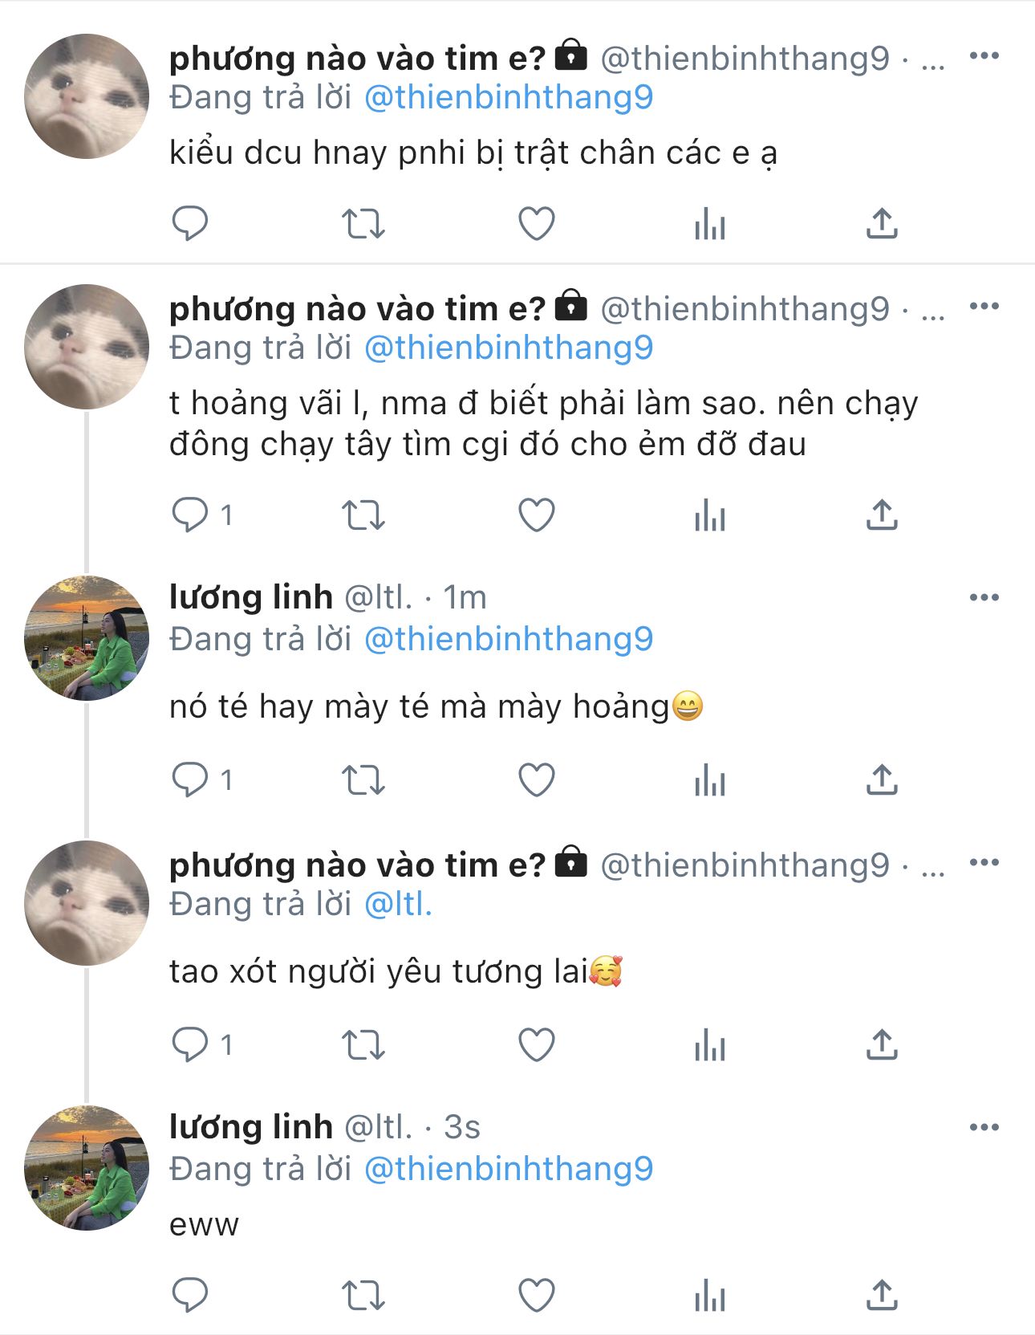The width and height of the screenshot is (1035, 1335).
Task: Open cat avatar on the first tweet
Action: (x=87, y=96)
